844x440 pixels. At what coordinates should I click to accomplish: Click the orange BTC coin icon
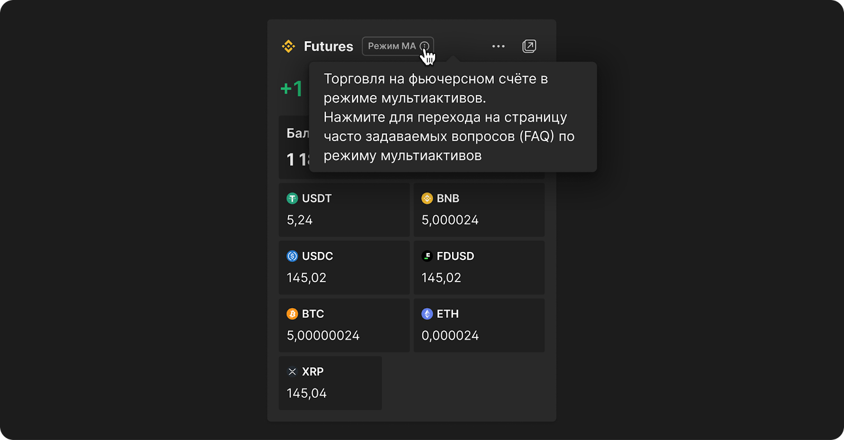point(292,314)
